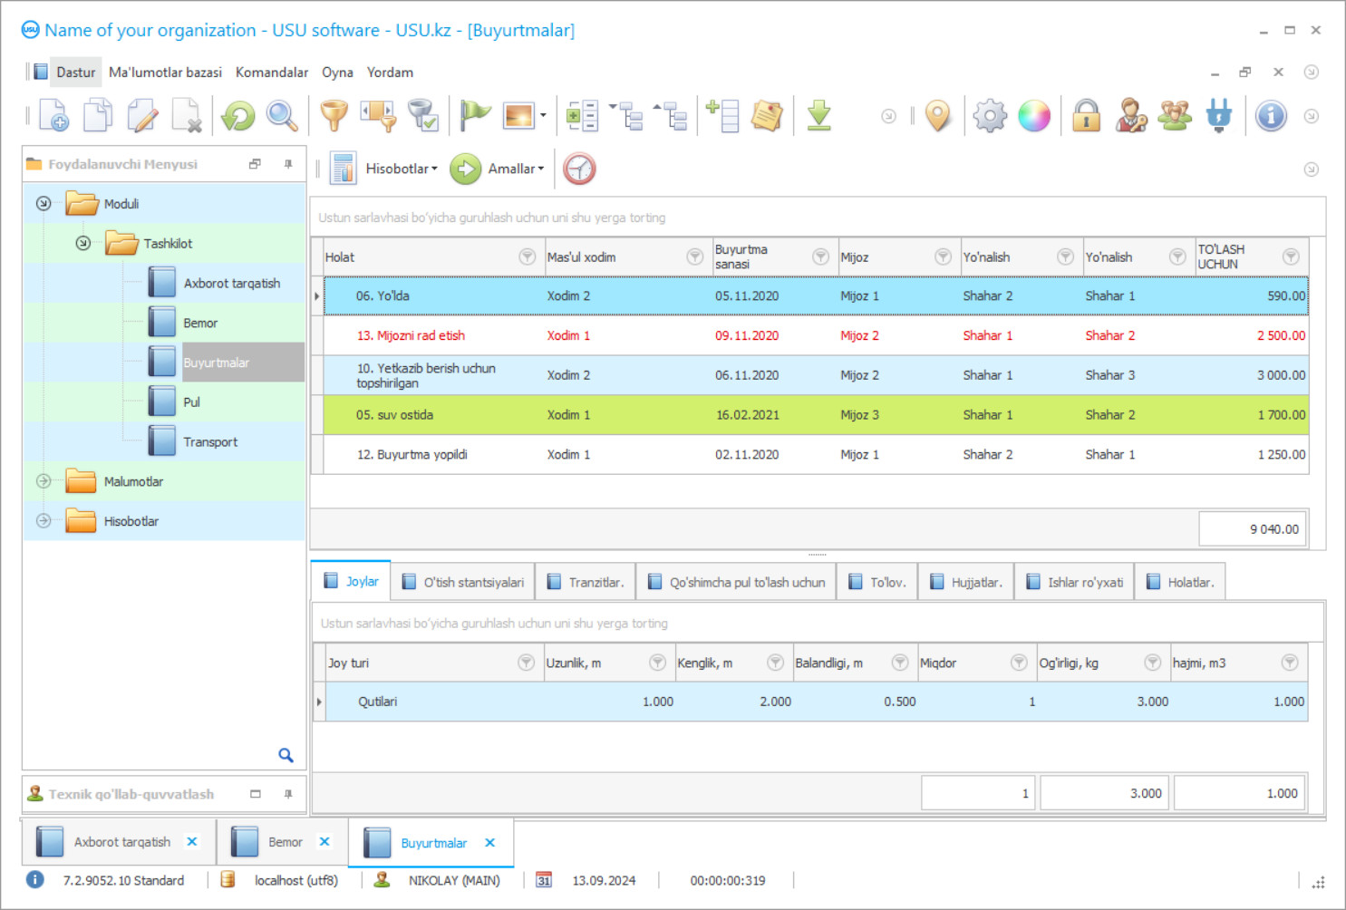Open the Hisobotlar dropdown
This screenshot has height=910, width=1346.
pos(402,169)
